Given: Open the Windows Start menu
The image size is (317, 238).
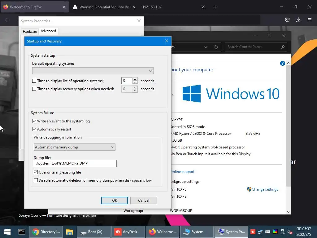Looking at the screenshot, I should pyautogui.click(x=7, y=232).
